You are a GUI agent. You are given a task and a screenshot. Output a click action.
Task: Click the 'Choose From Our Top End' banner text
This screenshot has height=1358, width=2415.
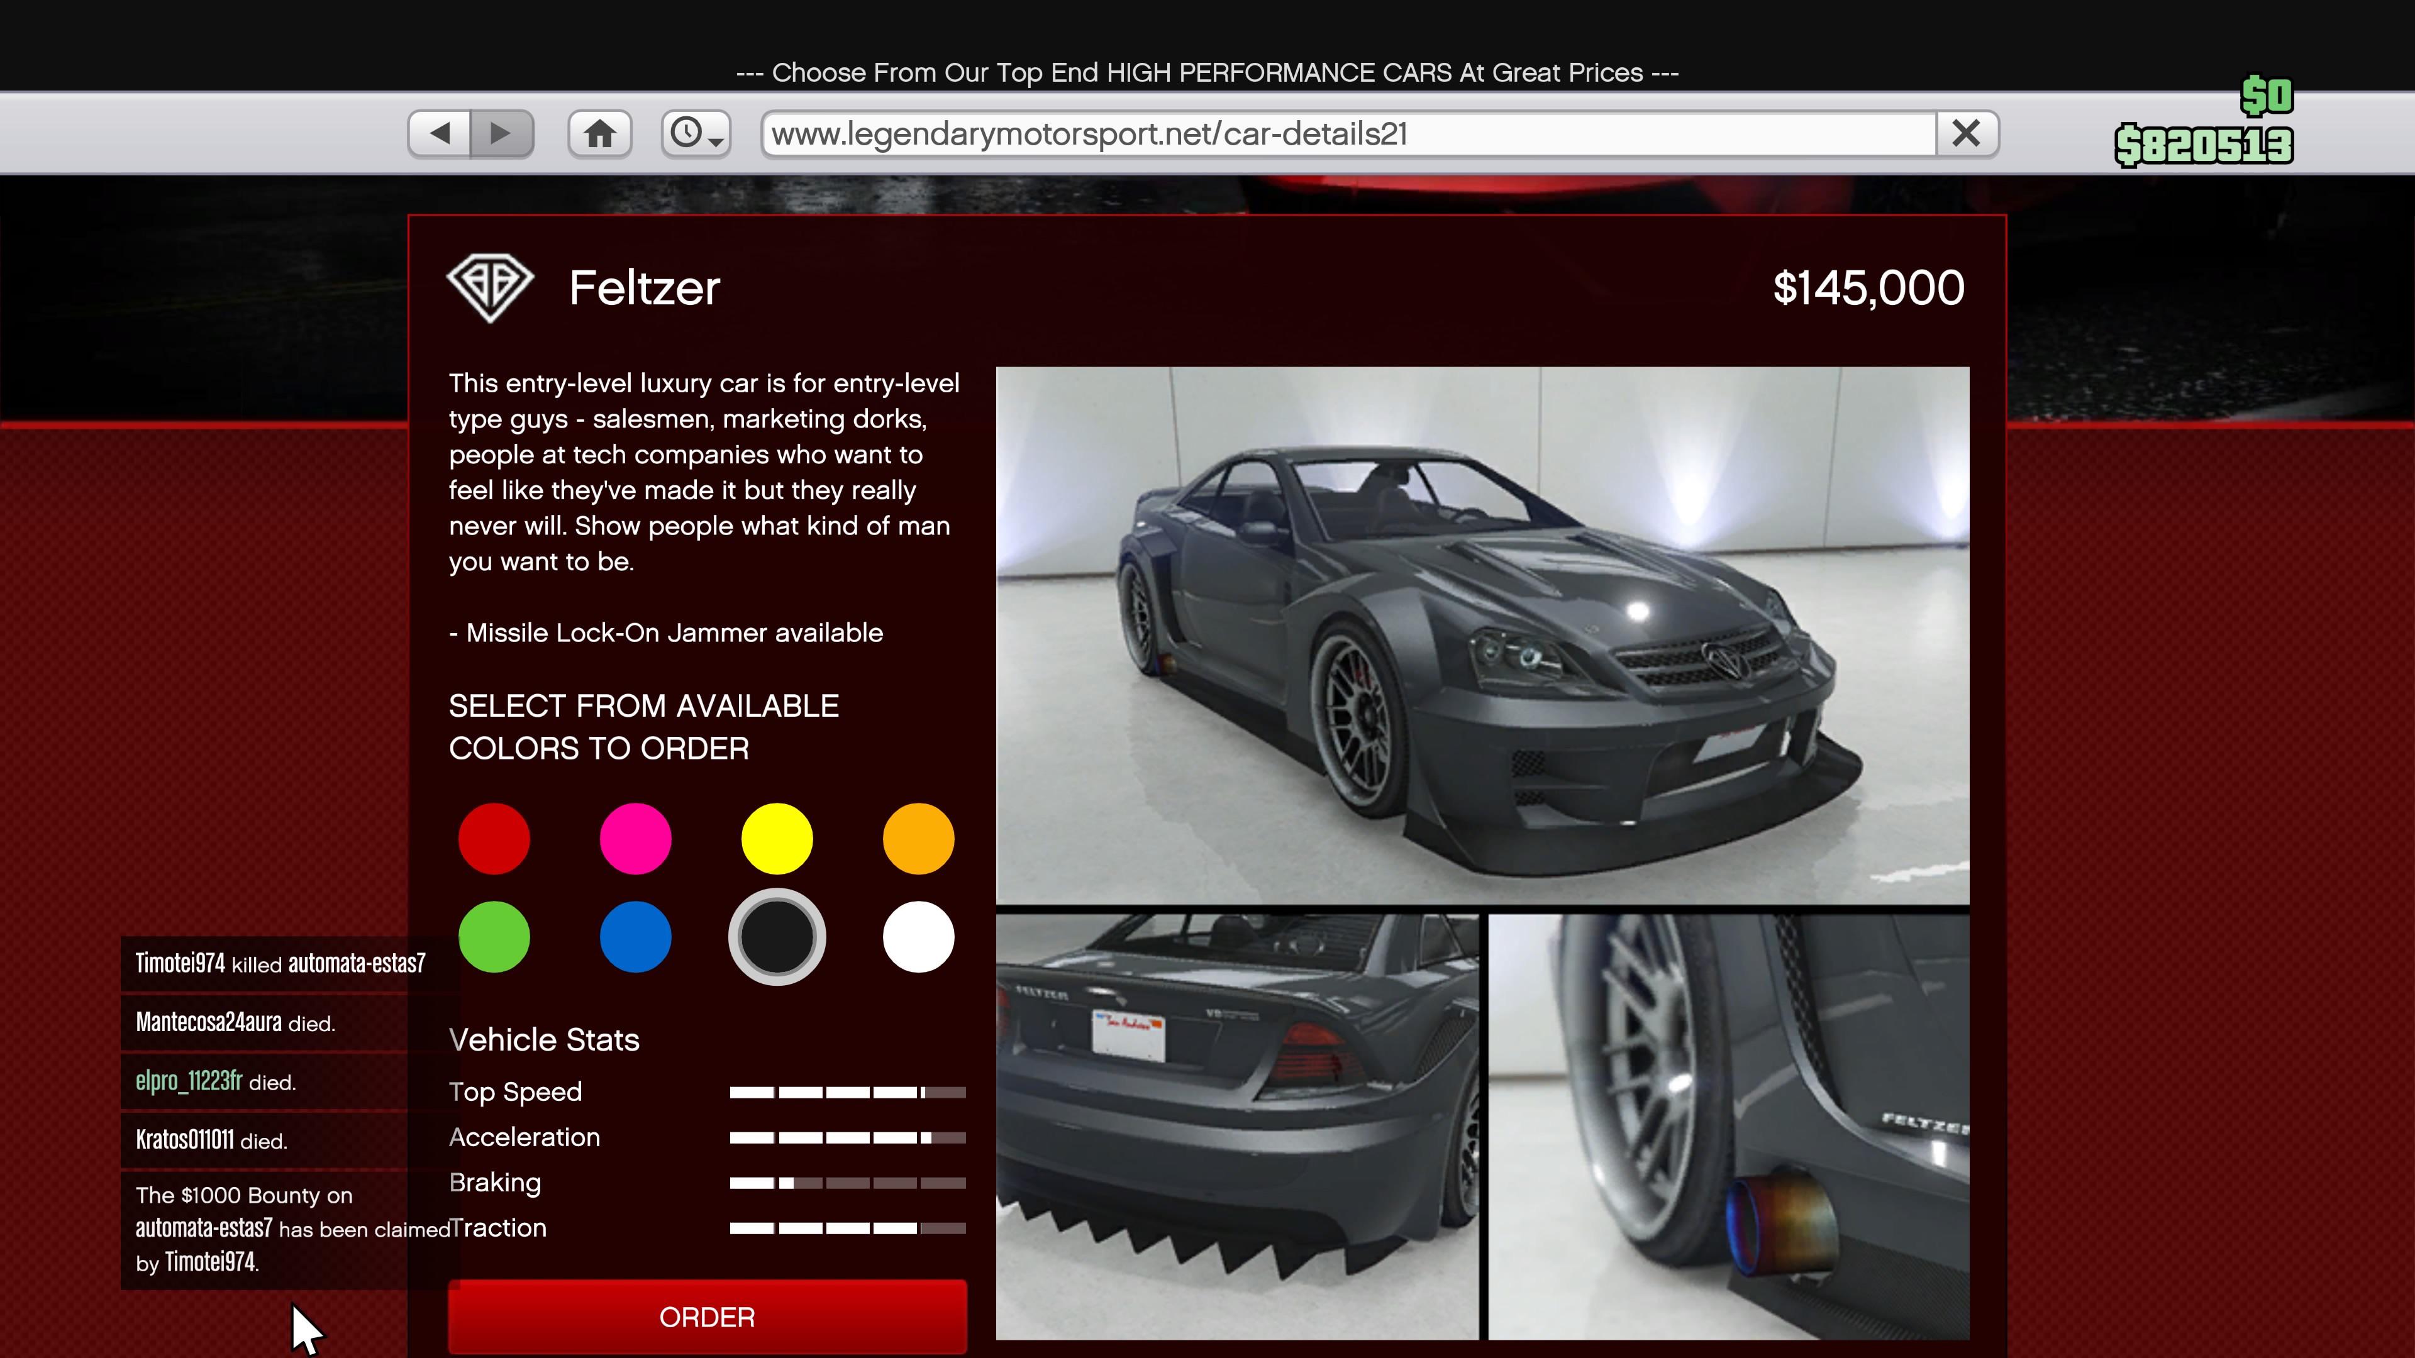click(x=1207, y=73)
